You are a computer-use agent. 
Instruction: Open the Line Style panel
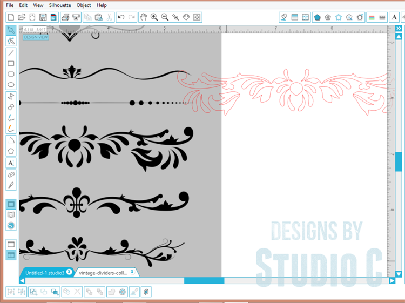(382, 17)
